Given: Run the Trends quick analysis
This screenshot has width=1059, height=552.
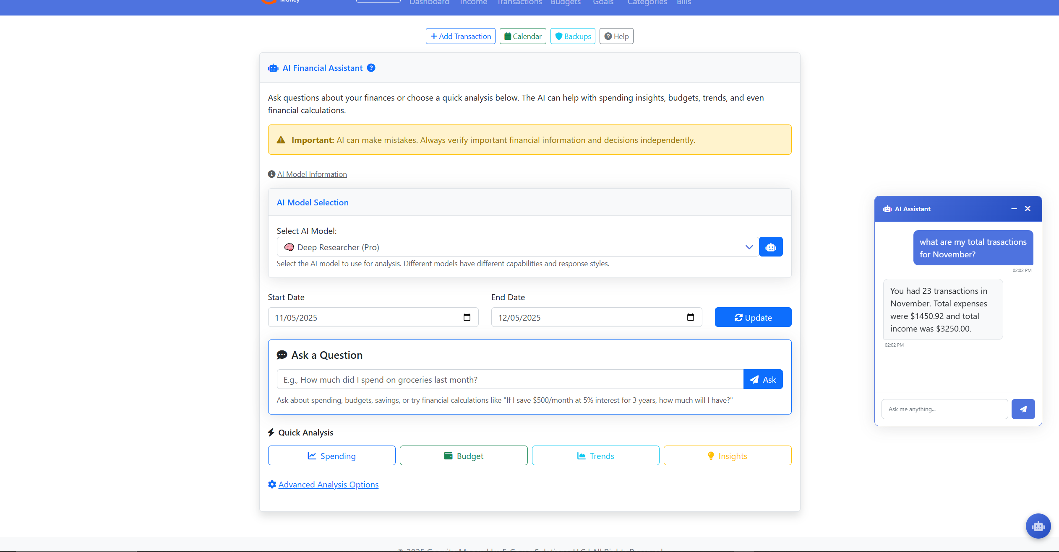Looking at the screenshot, I should (595, 456).
